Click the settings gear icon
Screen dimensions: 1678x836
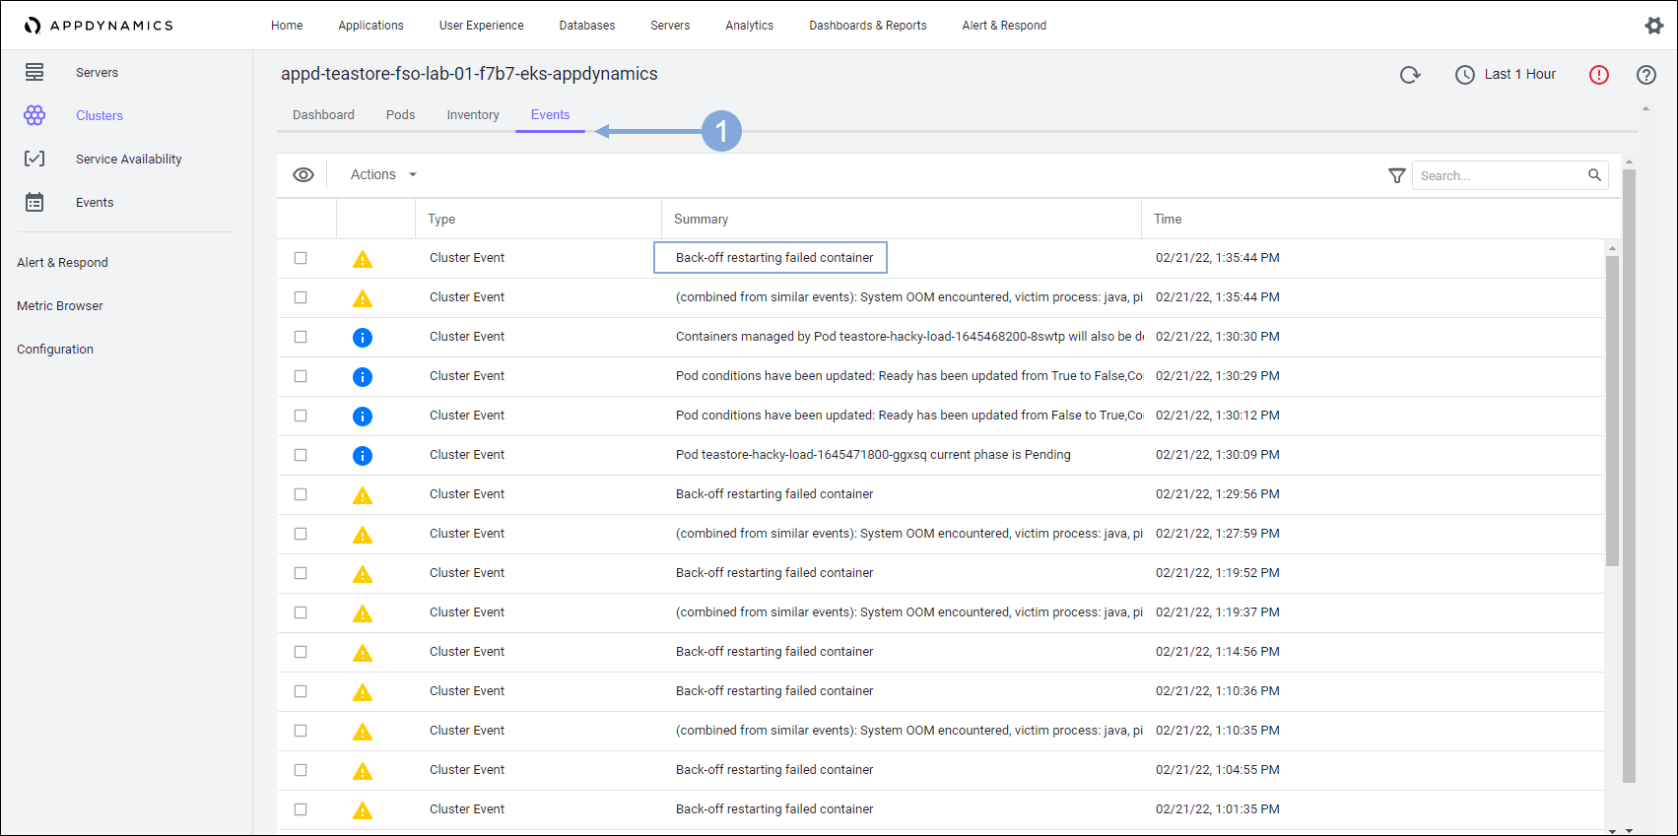tap(1653, 26)
